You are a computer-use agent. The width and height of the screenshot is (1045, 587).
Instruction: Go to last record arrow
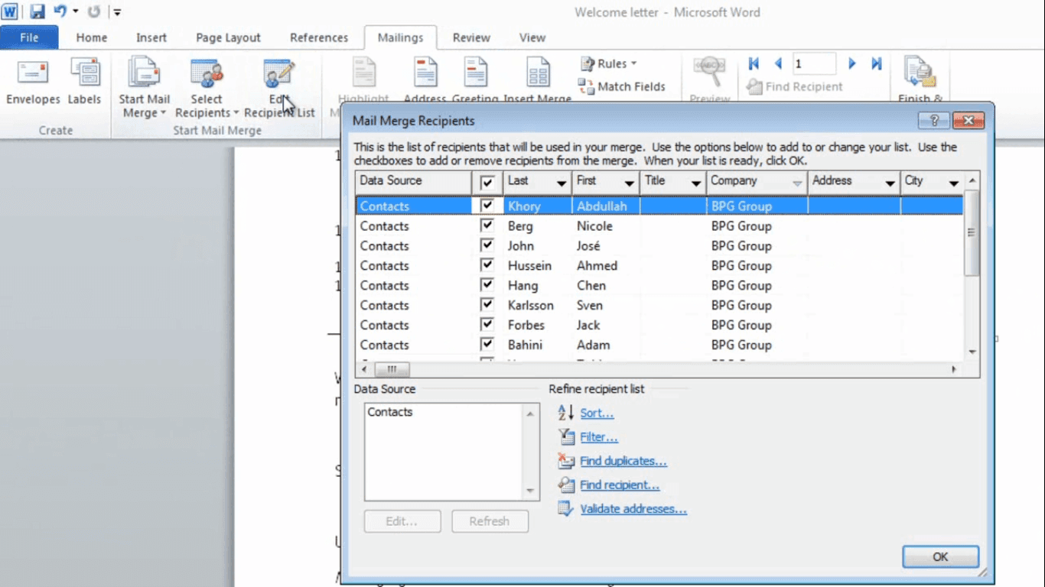coord(877,64)
